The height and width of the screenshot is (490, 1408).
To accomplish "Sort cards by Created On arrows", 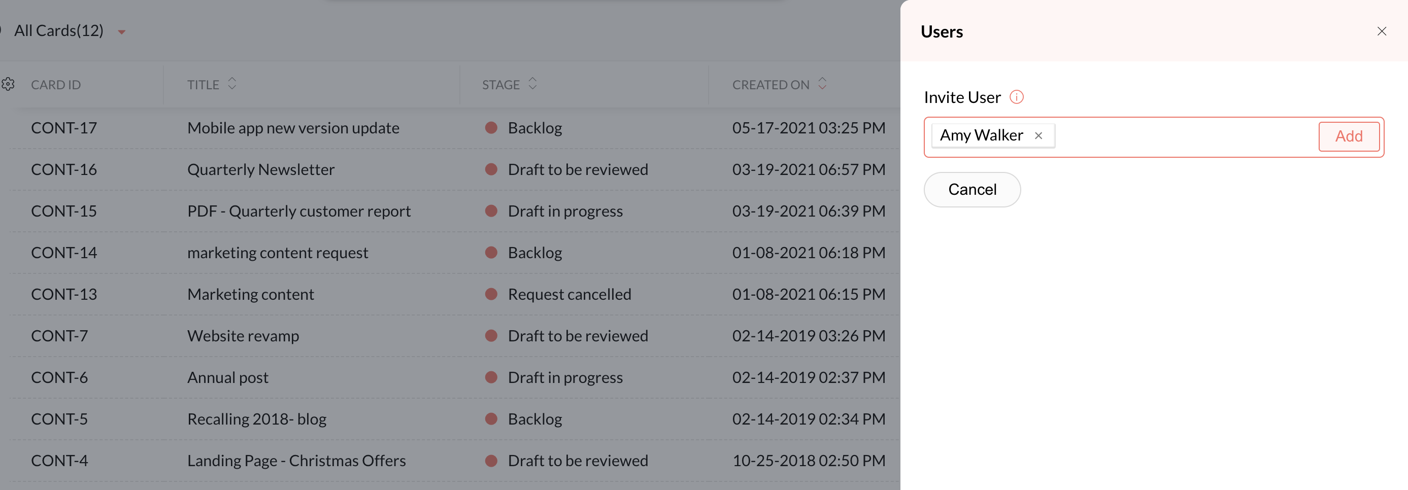I will [x=822, y=84].
